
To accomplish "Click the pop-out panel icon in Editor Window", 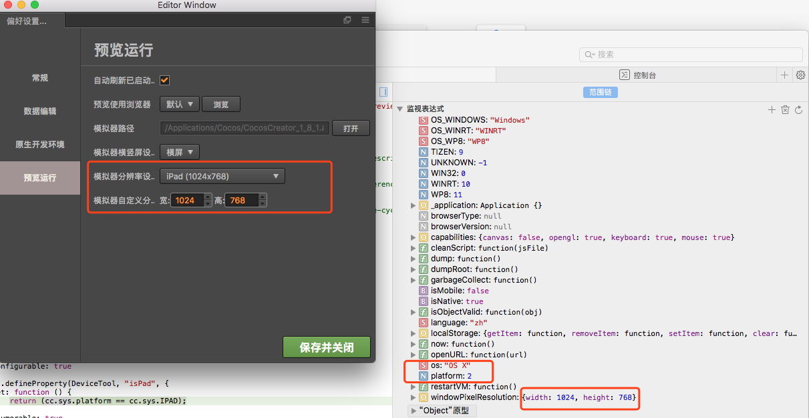I will 347,20.
